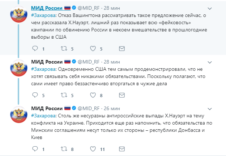Retweet the tweet with 8 retweets

(64, 148)
